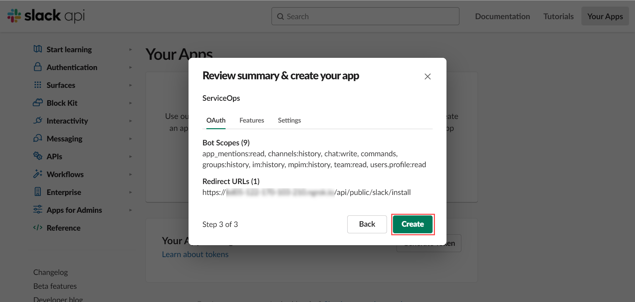Select the Interactivity icon in the sidebar
The width and height of the screenshot is (635, 302).
38,121
